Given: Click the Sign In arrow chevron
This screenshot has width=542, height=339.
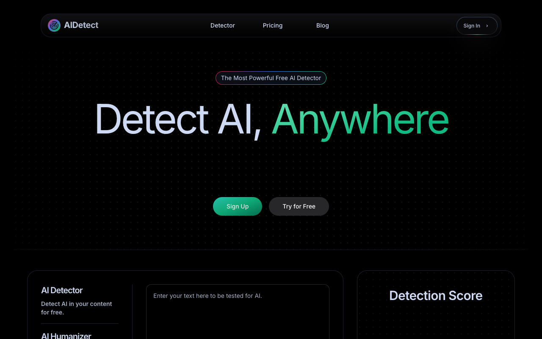Looking at the screenshot, I should click(487, 26).
